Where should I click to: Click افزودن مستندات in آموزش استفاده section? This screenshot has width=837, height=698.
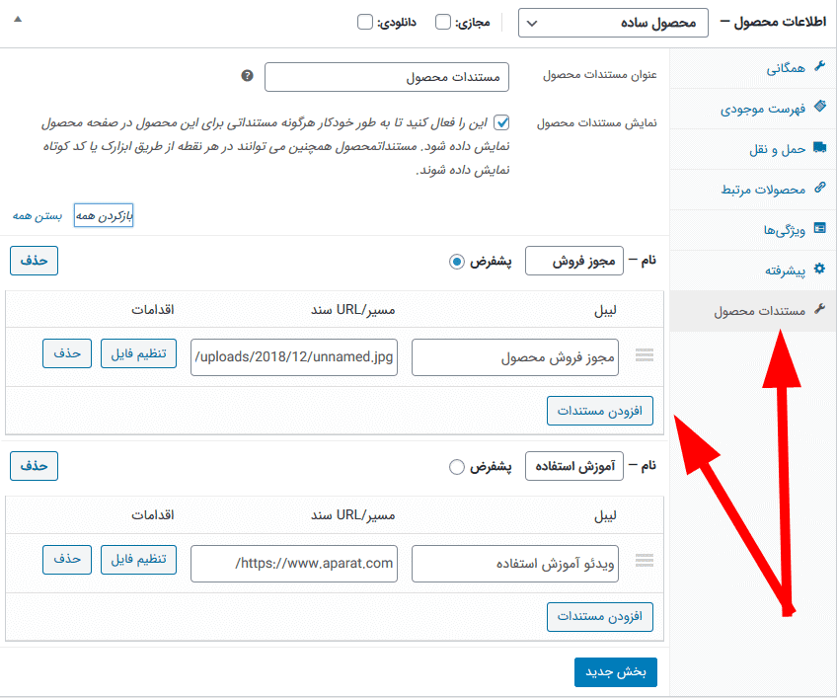(x=599, y=617)
